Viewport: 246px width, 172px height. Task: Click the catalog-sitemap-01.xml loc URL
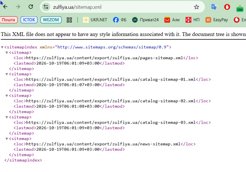click(111, 80)
